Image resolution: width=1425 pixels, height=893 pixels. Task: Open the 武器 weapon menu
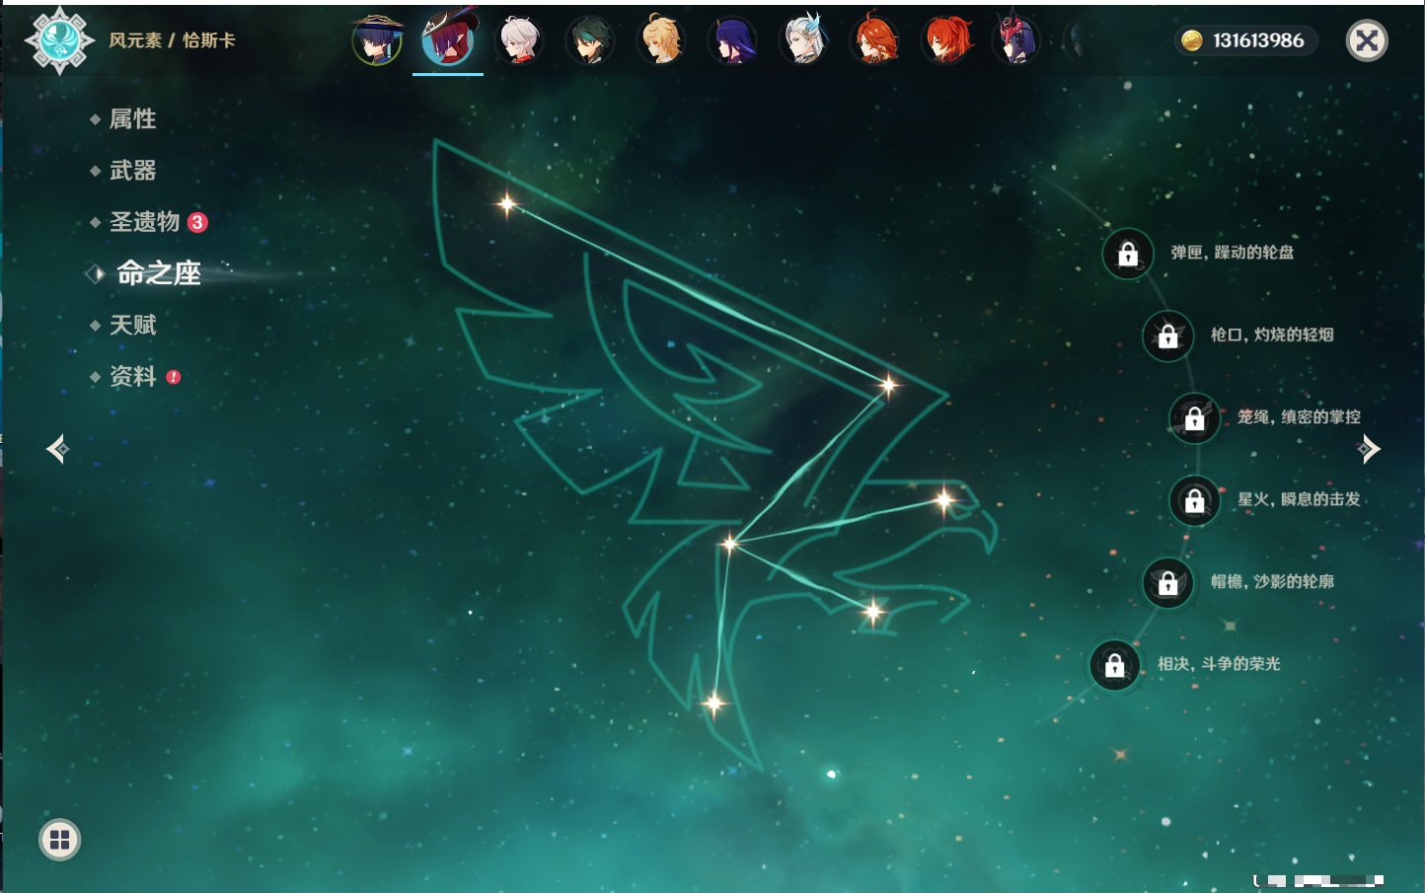pos(132,171)
